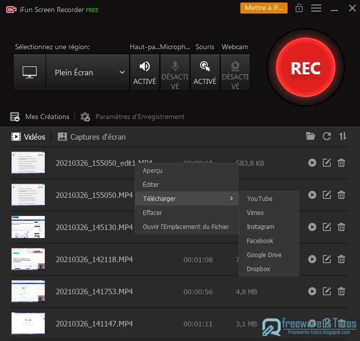
Task: Click thumbnail of 20210326_141753.MP4
Action: coord(28,291)
